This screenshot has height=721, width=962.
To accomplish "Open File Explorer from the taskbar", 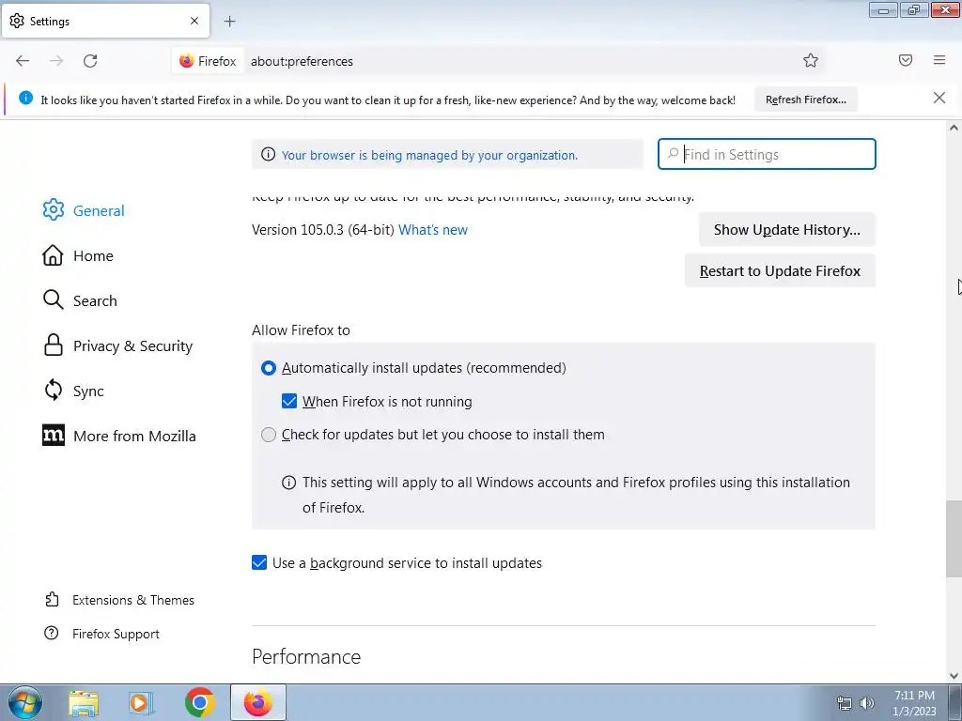I will pyautogui.click(x=84, y=703).
